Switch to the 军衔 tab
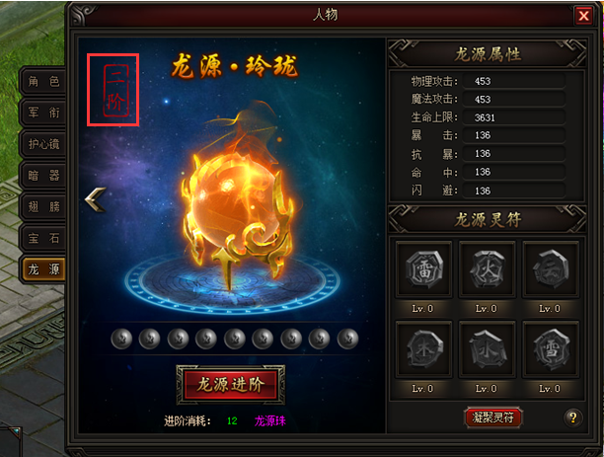Image resolution: width=604 pixels, height=457 pixels. (43, 113)
